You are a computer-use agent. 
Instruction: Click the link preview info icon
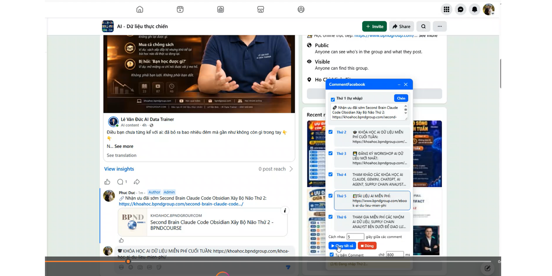click(285, 210)
